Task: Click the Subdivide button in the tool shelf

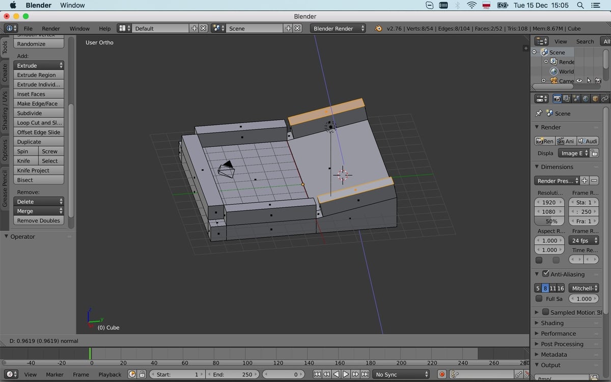Action: 38,113
